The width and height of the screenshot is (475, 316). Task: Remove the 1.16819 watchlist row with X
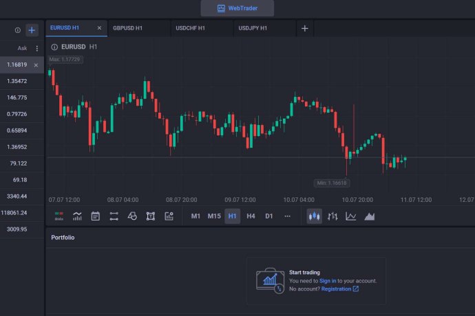(36, 65)
